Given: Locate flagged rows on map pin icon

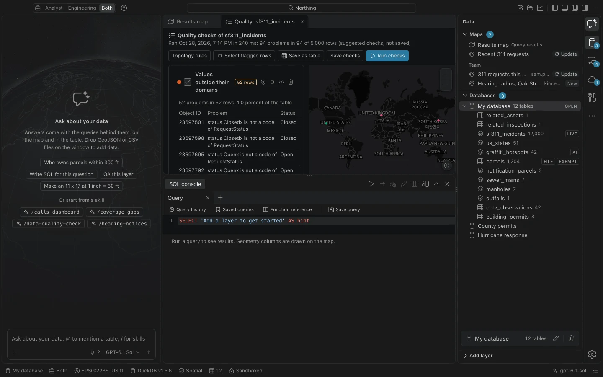Looking at the screenshot, I should coord(263,82).
